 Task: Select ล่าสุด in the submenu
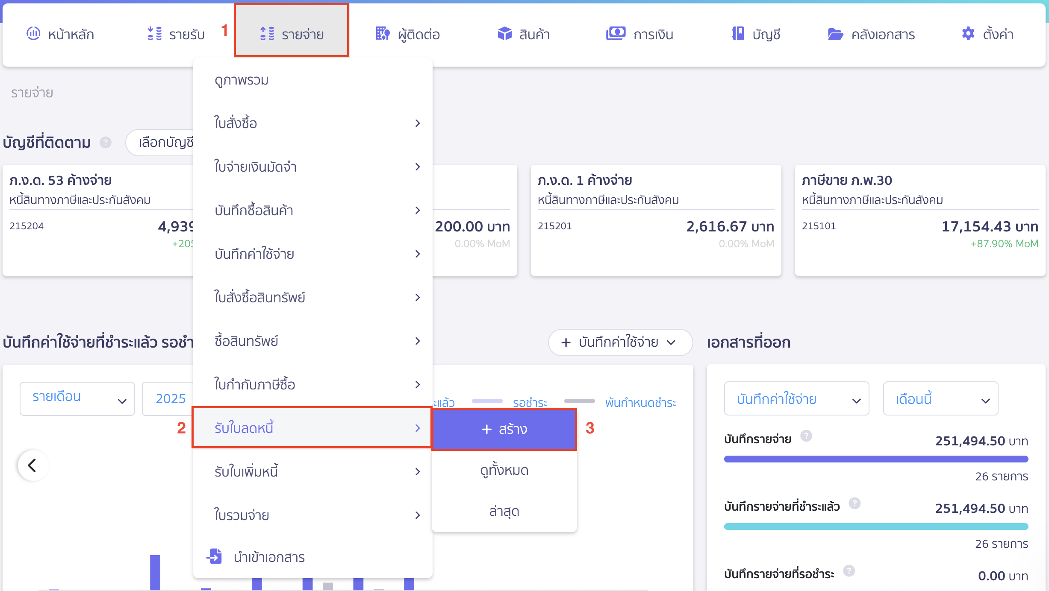click(504, 511)
